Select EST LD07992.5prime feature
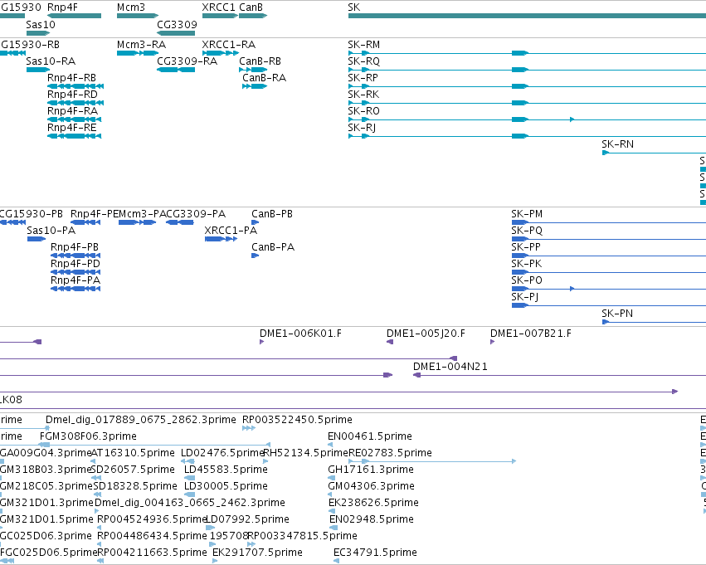Image resolution: width=706 pixels, height=565 pixels. (x=210, y=528)
